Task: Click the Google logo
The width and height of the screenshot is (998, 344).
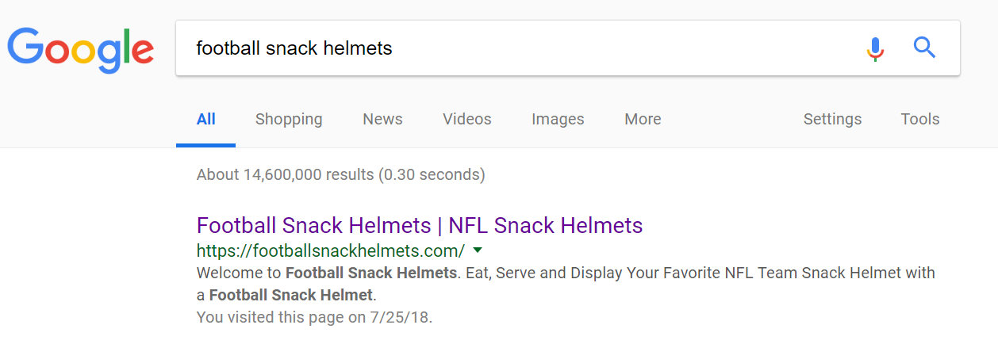Action: [80, 49]
